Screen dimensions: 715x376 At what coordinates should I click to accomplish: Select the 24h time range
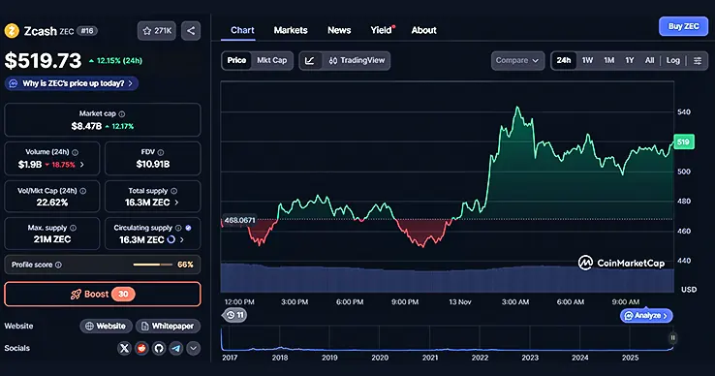(564, 61)
